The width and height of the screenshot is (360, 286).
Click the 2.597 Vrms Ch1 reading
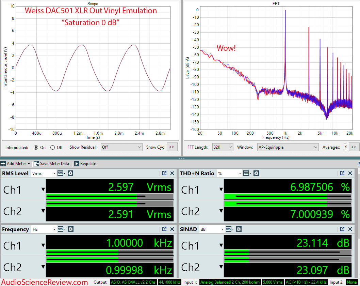[140, 187]
